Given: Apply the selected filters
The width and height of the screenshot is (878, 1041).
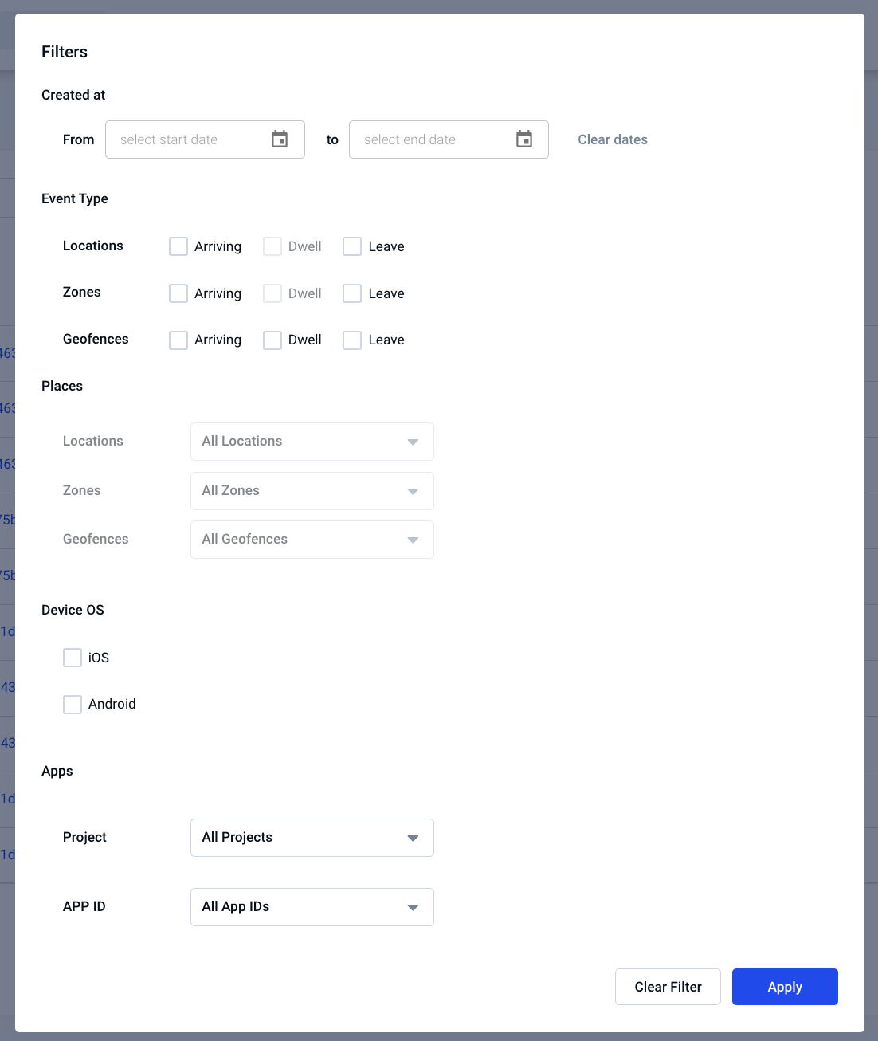Looking at the screenshot, I should click(x=785, y=987).
